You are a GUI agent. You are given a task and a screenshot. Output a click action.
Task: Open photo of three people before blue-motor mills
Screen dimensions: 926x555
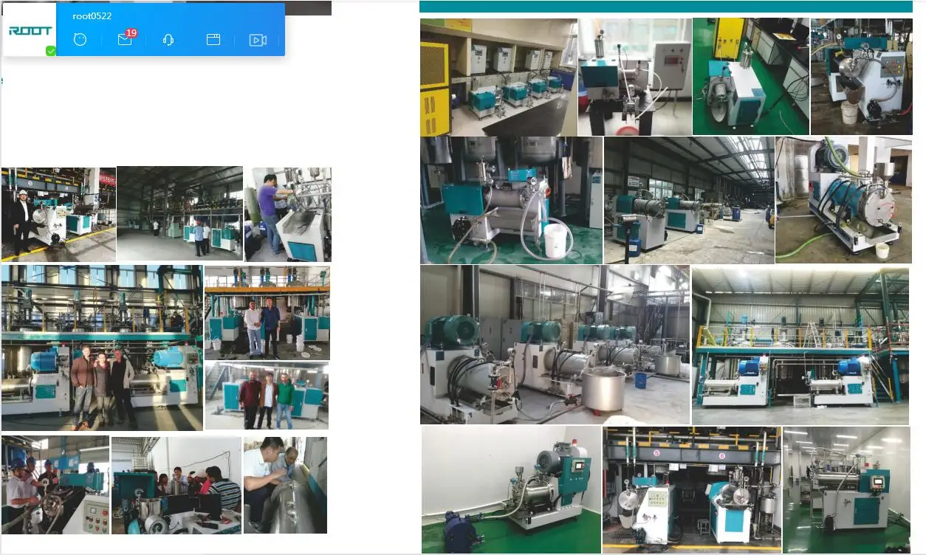(102, 348)
